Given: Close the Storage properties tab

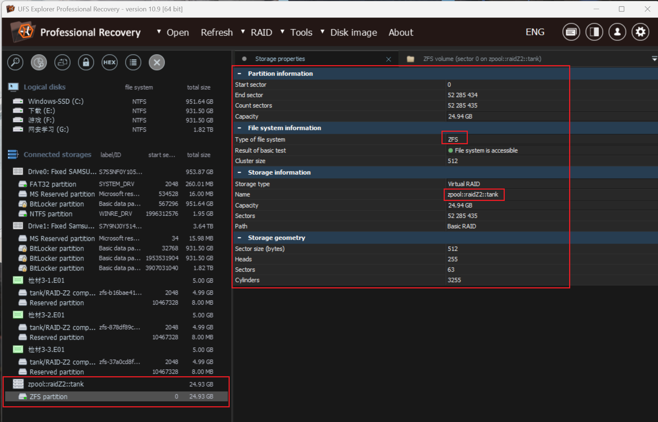Looking at the screenshot, I should [x=388, y=59].
